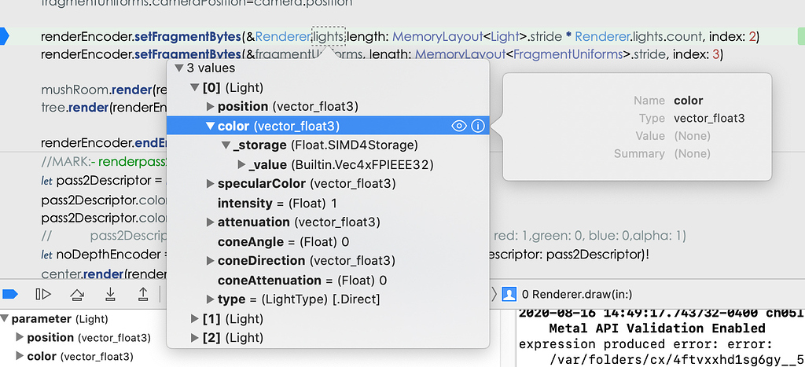
Task: Collapse the parameter (Light) variable in debug area
Action: click(5, 319)
